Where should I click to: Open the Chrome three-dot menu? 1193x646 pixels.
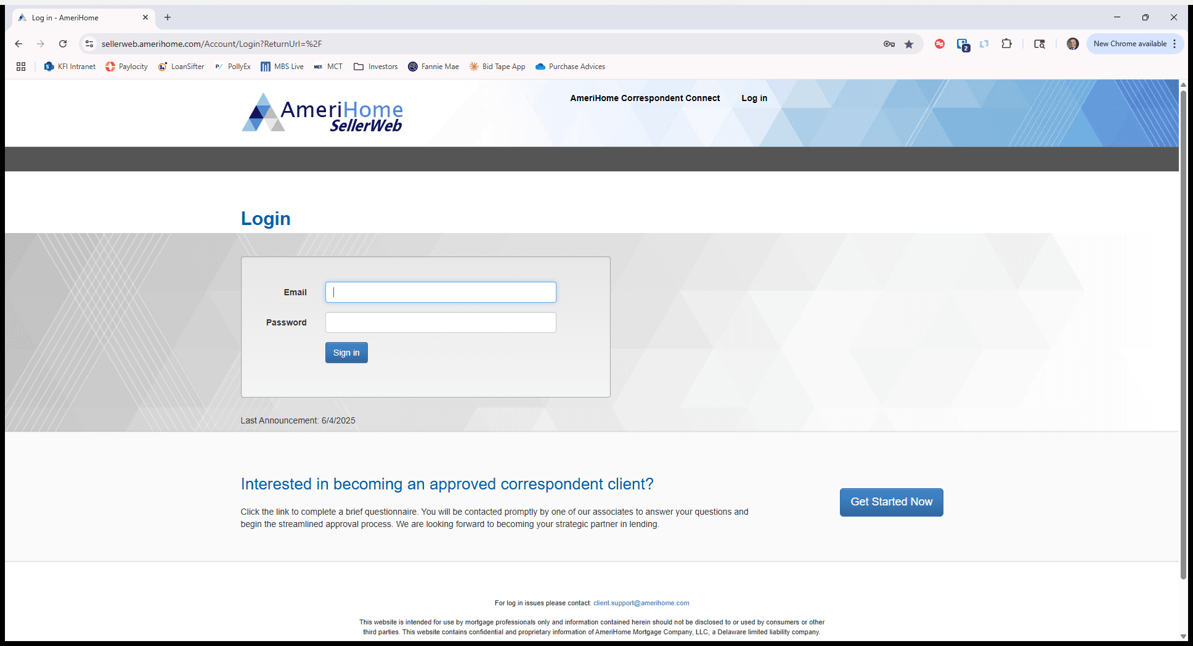coord(1175,44)
